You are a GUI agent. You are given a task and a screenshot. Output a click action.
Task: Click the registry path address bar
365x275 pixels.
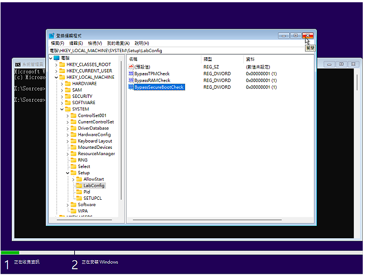pos(182,50)
